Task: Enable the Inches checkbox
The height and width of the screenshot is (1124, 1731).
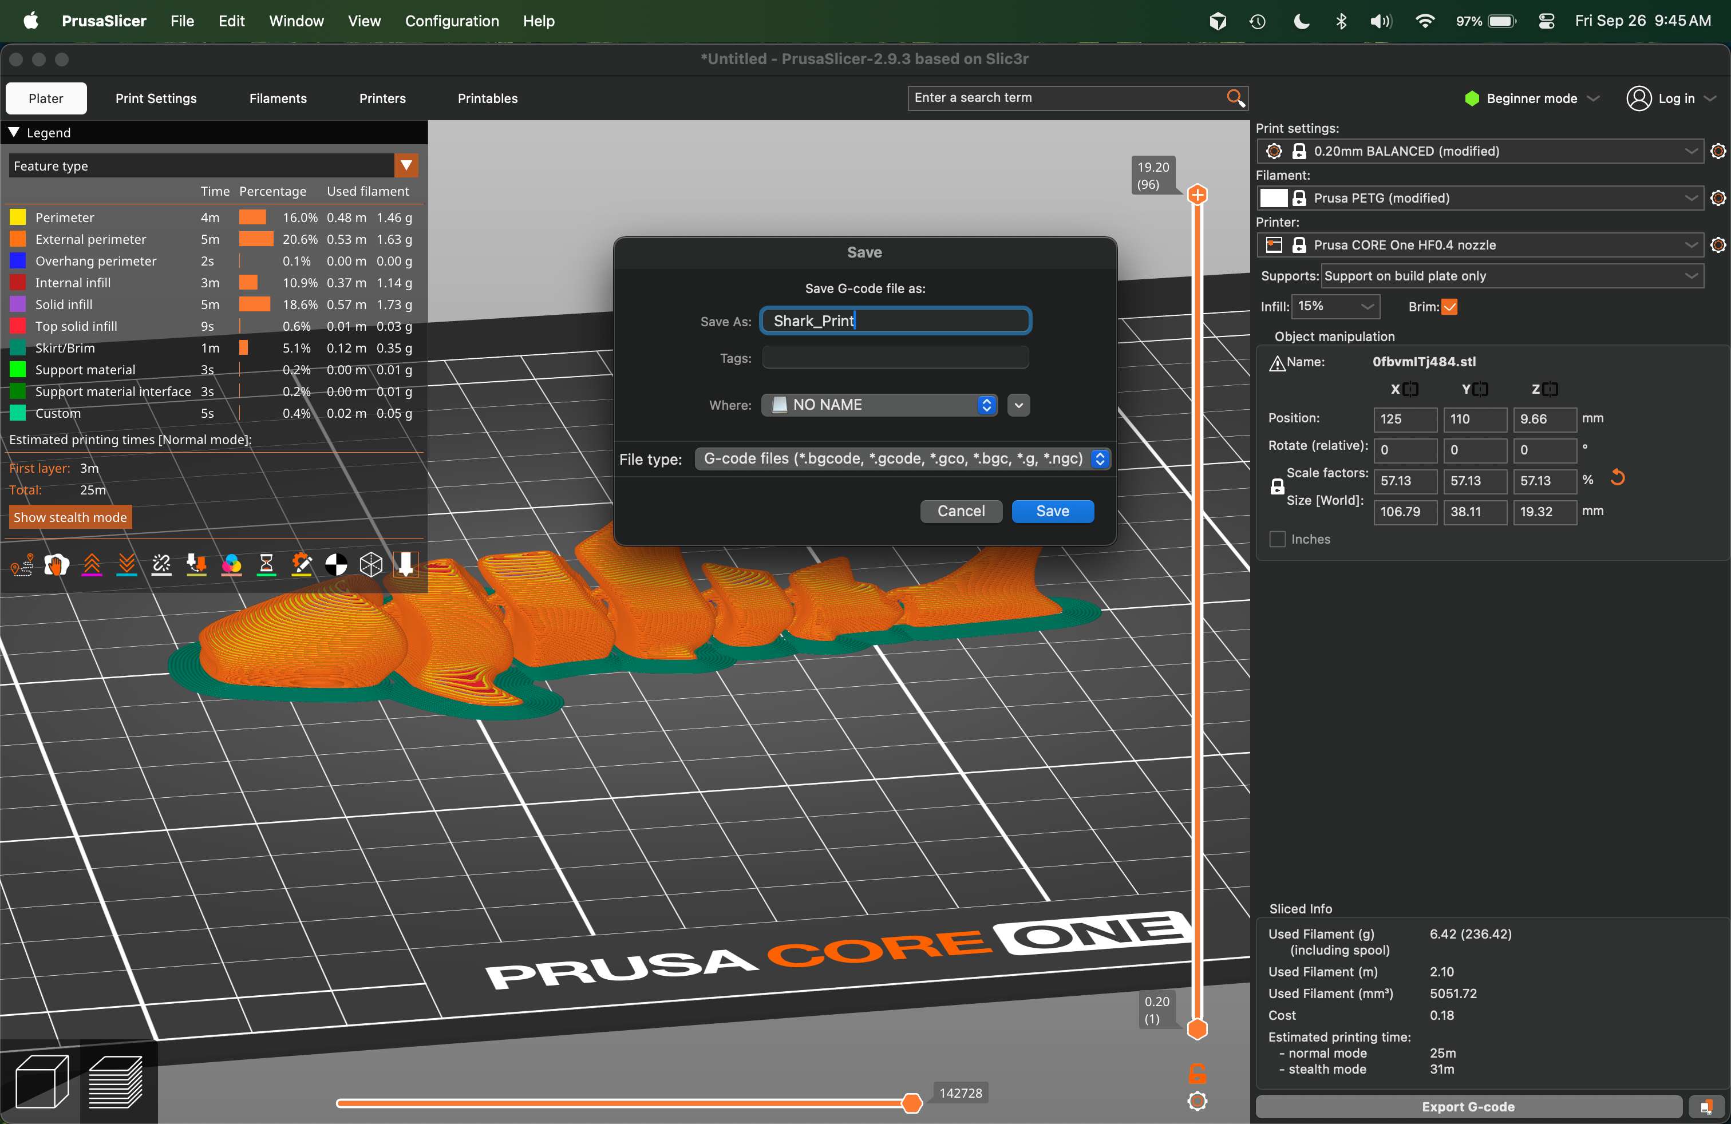Action: (1277, 540)
